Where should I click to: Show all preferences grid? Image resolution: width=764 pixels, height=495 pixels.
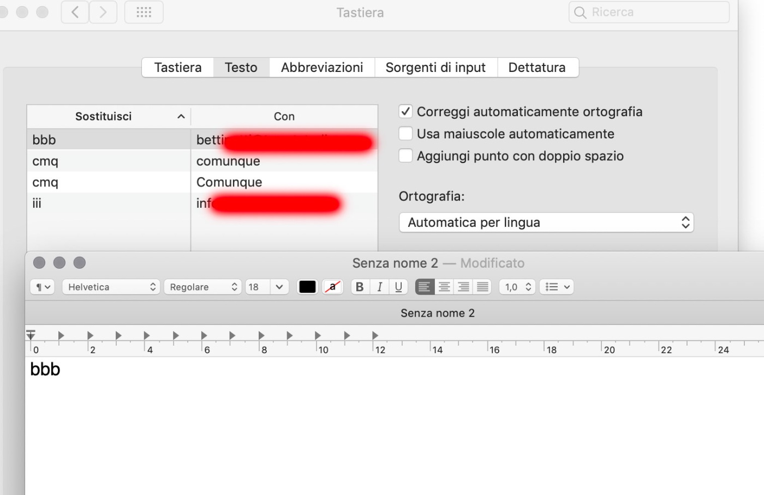pos(144,12)
